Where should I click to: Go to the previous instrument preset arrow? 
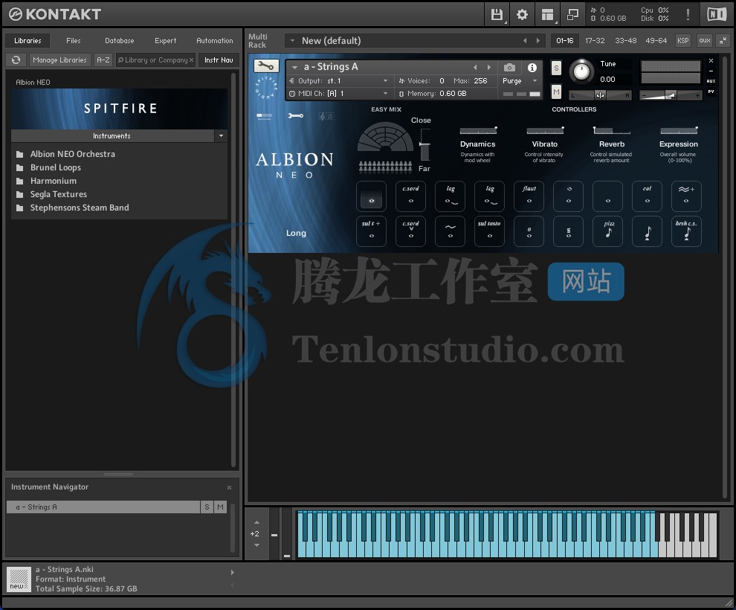475,67
